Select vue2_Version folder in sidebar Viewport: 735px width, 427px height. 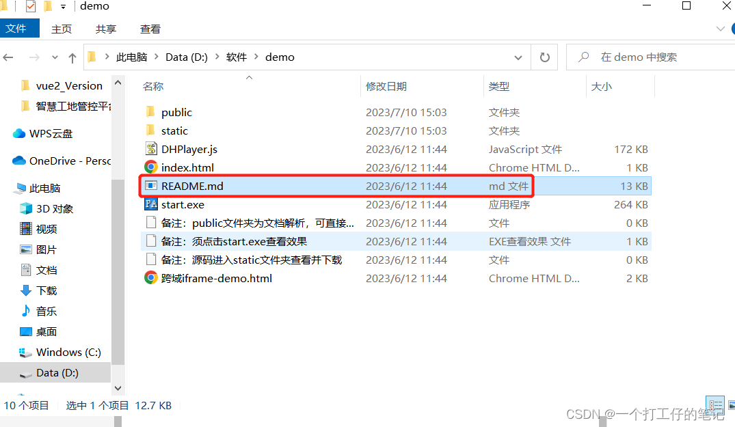(x=69, y=85)
